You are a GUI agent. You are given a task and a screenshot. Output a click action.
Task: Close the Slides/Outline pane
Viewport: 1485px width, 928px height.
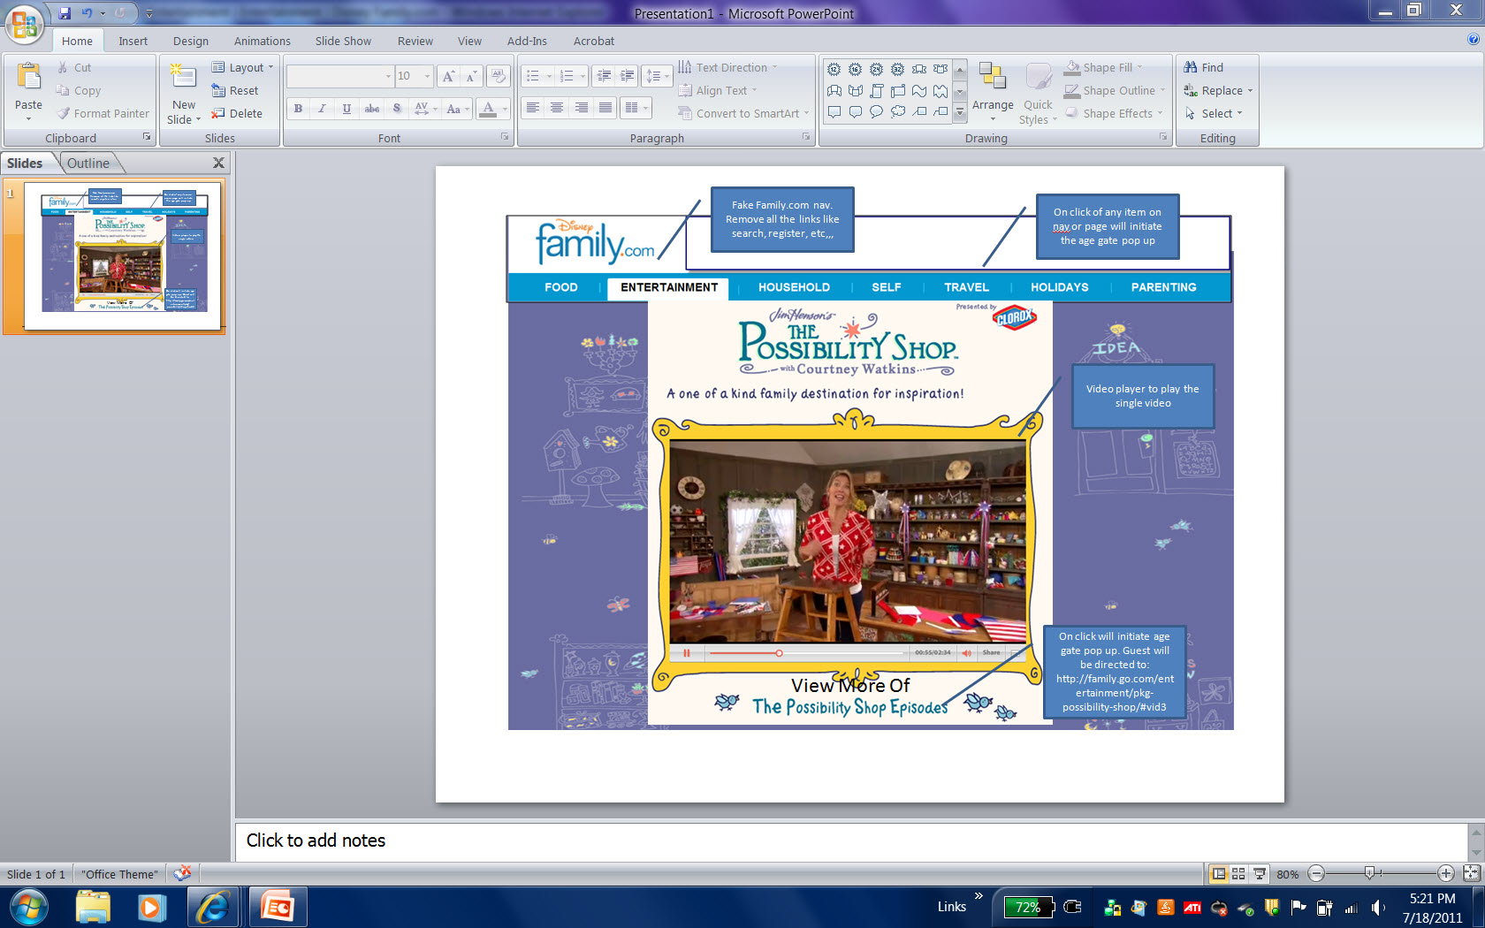(x=218, y=163)
